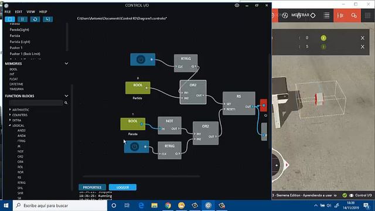Select Pusher 1 in the tag list
The image size is (375, 211).
coord(16,47)
